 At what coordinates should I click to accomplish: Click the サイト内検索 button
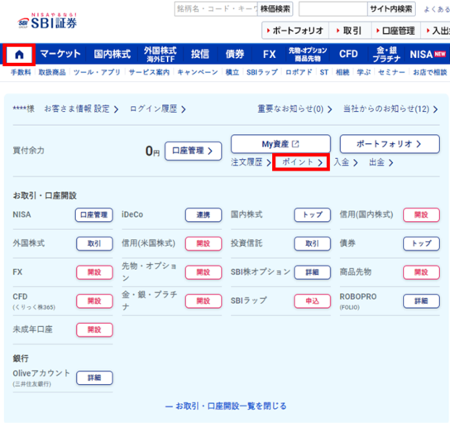pos(391,9)
